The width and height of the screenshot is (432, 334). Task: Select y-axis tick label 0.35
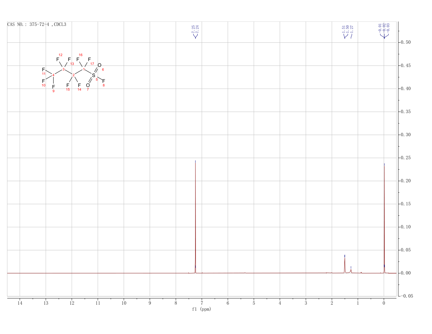(x=406, y=112)
